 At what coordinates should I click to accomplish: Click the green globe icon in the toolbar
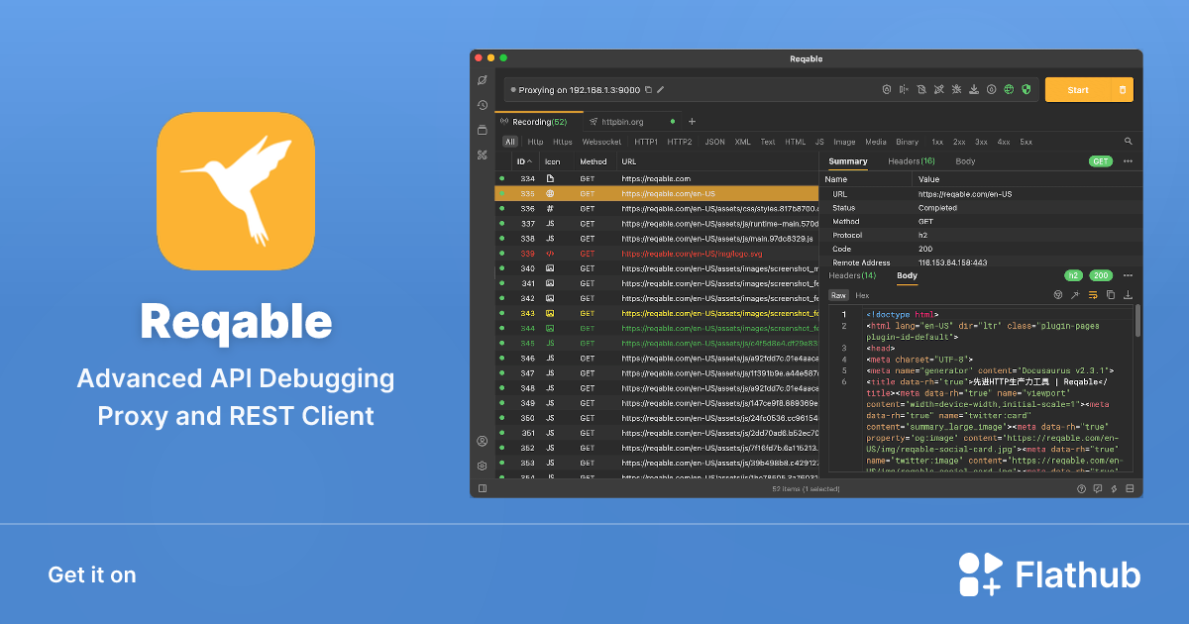click(x=1007, y=89)
